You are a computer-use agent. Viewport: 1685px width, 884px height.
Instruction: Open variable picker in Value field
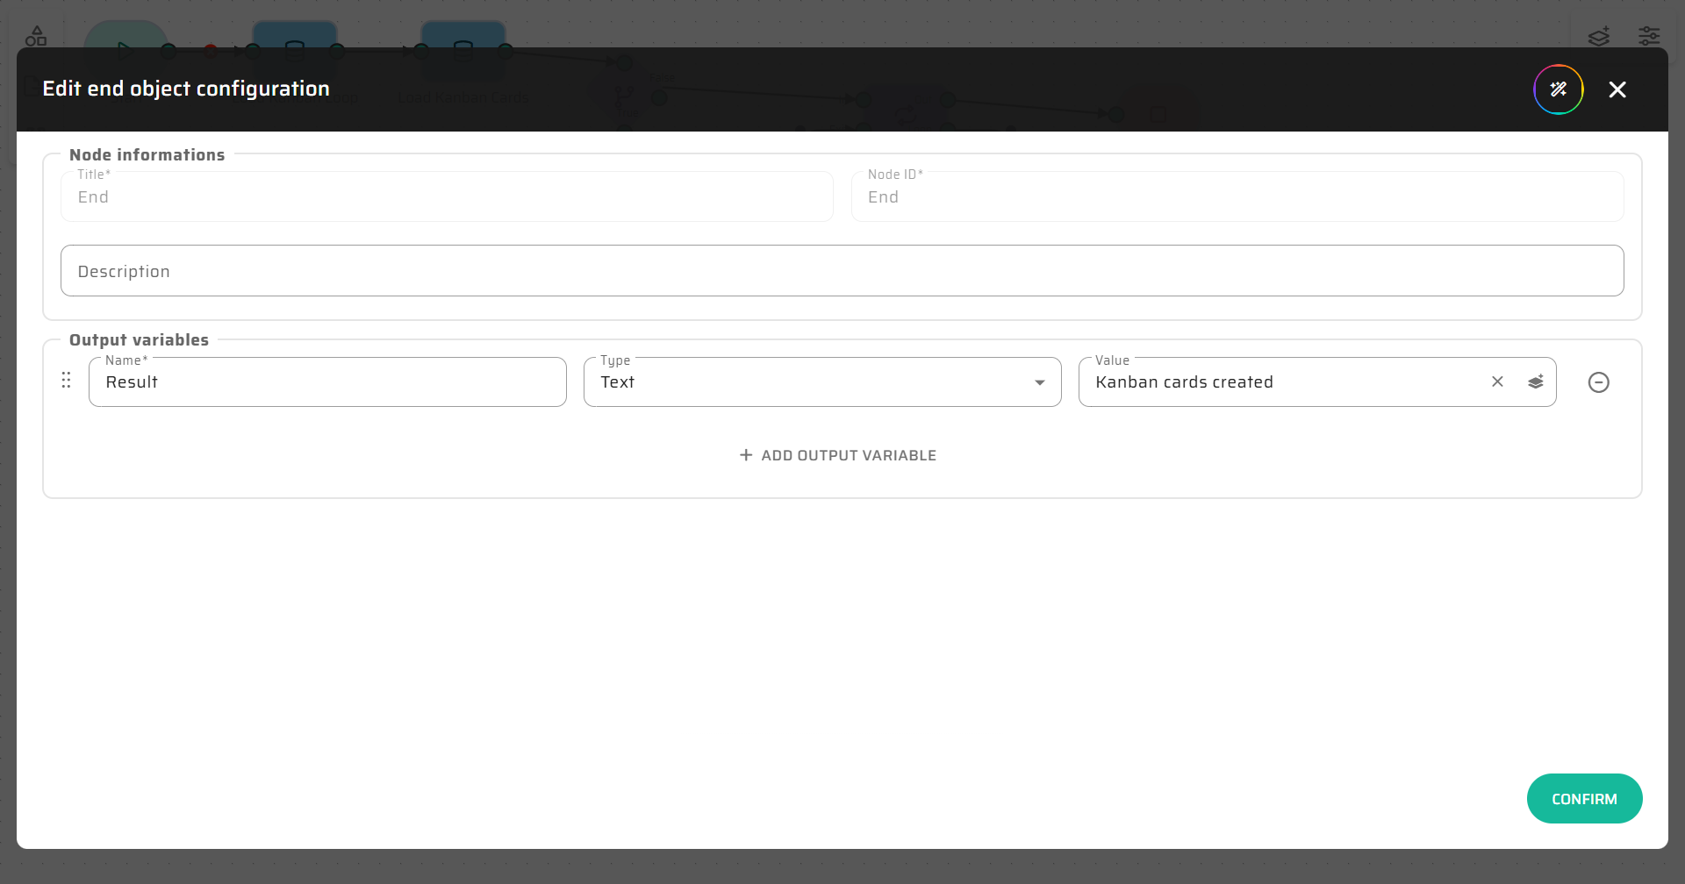point(1535,381)
